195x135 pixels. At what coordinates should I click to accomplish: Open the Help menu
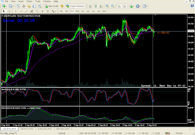point(56,1)
